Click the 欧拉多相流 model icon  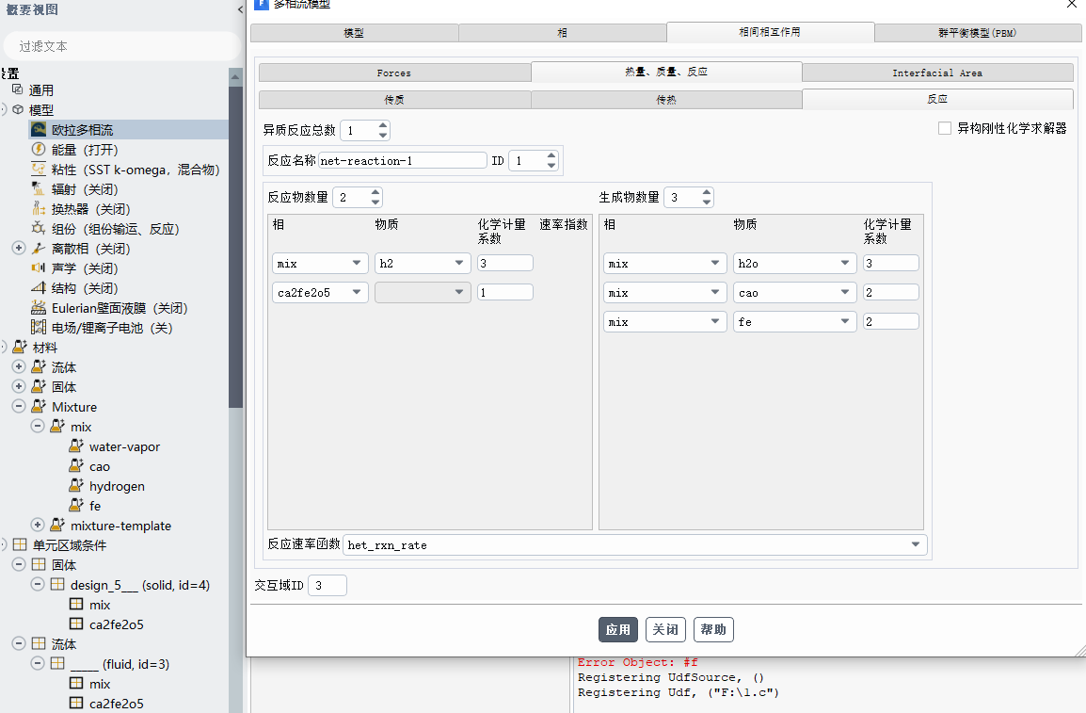pyautogui.click(x=39, y=130)
